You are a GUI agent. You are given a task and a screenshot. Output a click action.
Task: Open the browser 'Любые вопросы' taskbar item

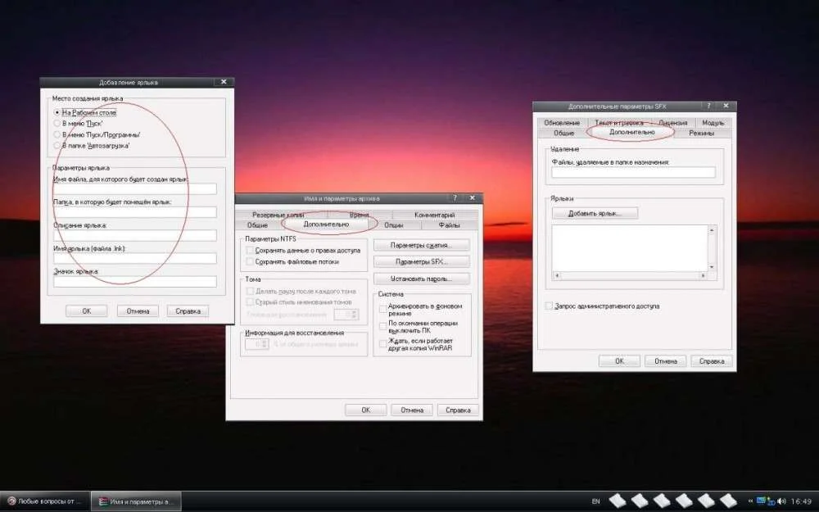[x=44, y=501]
